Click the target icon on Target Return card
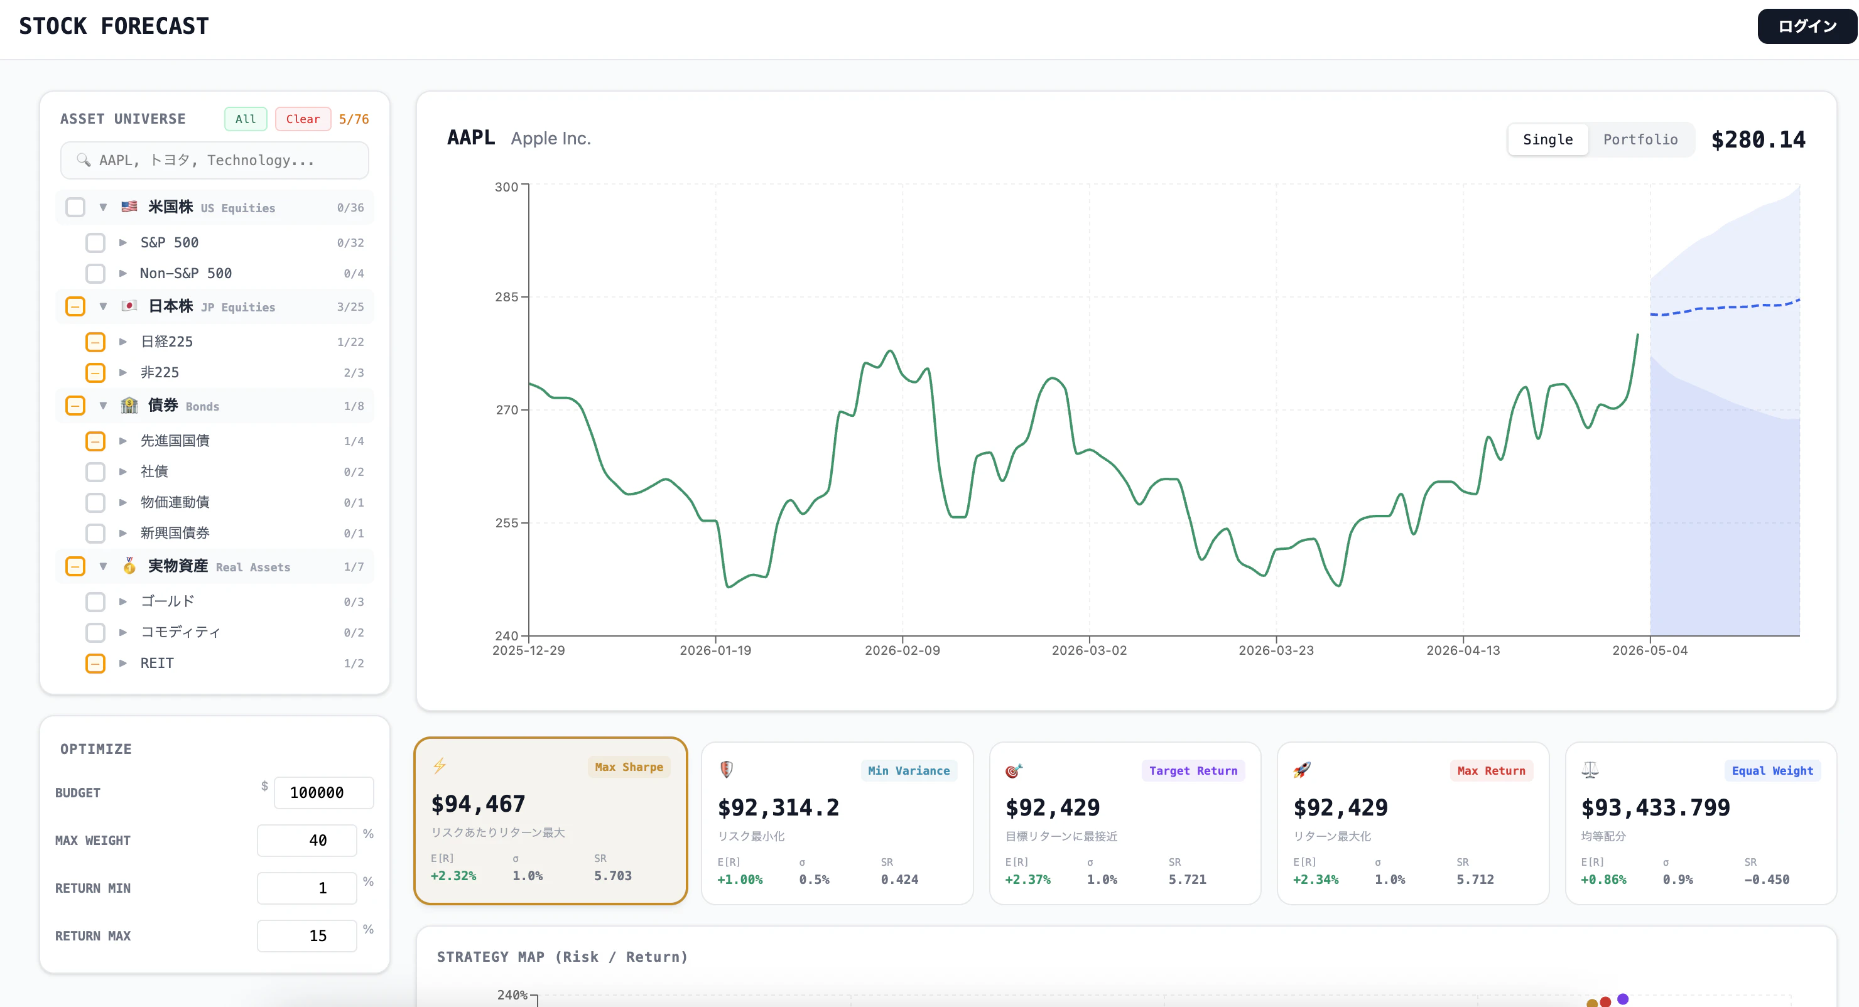 point(1014,770)
